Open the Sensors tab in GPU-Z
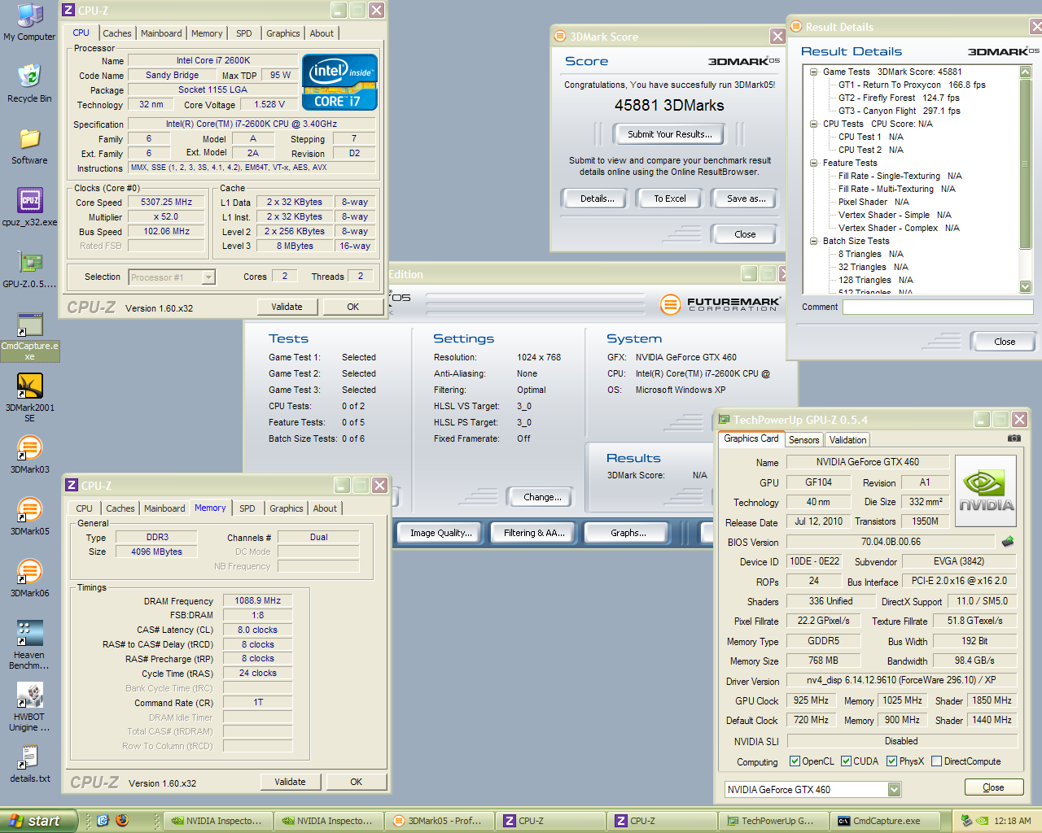 804,440
